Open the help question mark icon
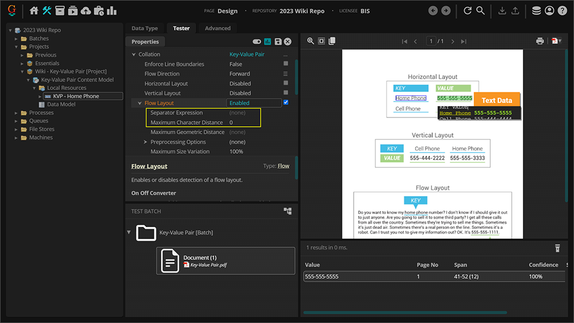The width and height of the screenshot is (574, 323). (x=563, y=10)
